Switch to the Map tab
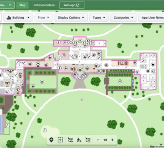164x148 pixels. point(23,5)
